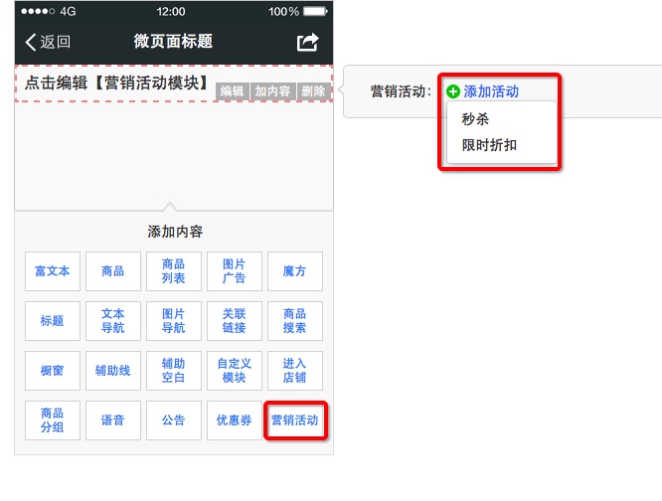Add a 优惠券 content block
The image size is (662, 501).
click(235, 420)
